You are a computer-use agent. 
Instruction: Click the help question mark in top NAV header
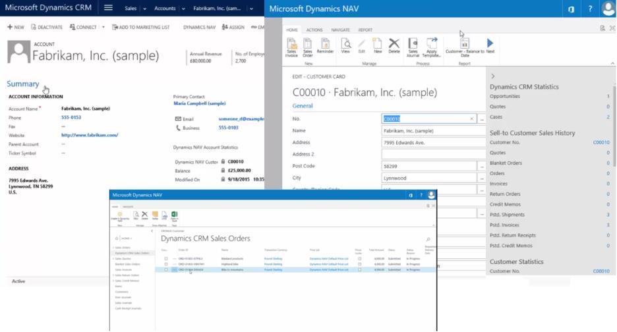(x=590, y=9)
